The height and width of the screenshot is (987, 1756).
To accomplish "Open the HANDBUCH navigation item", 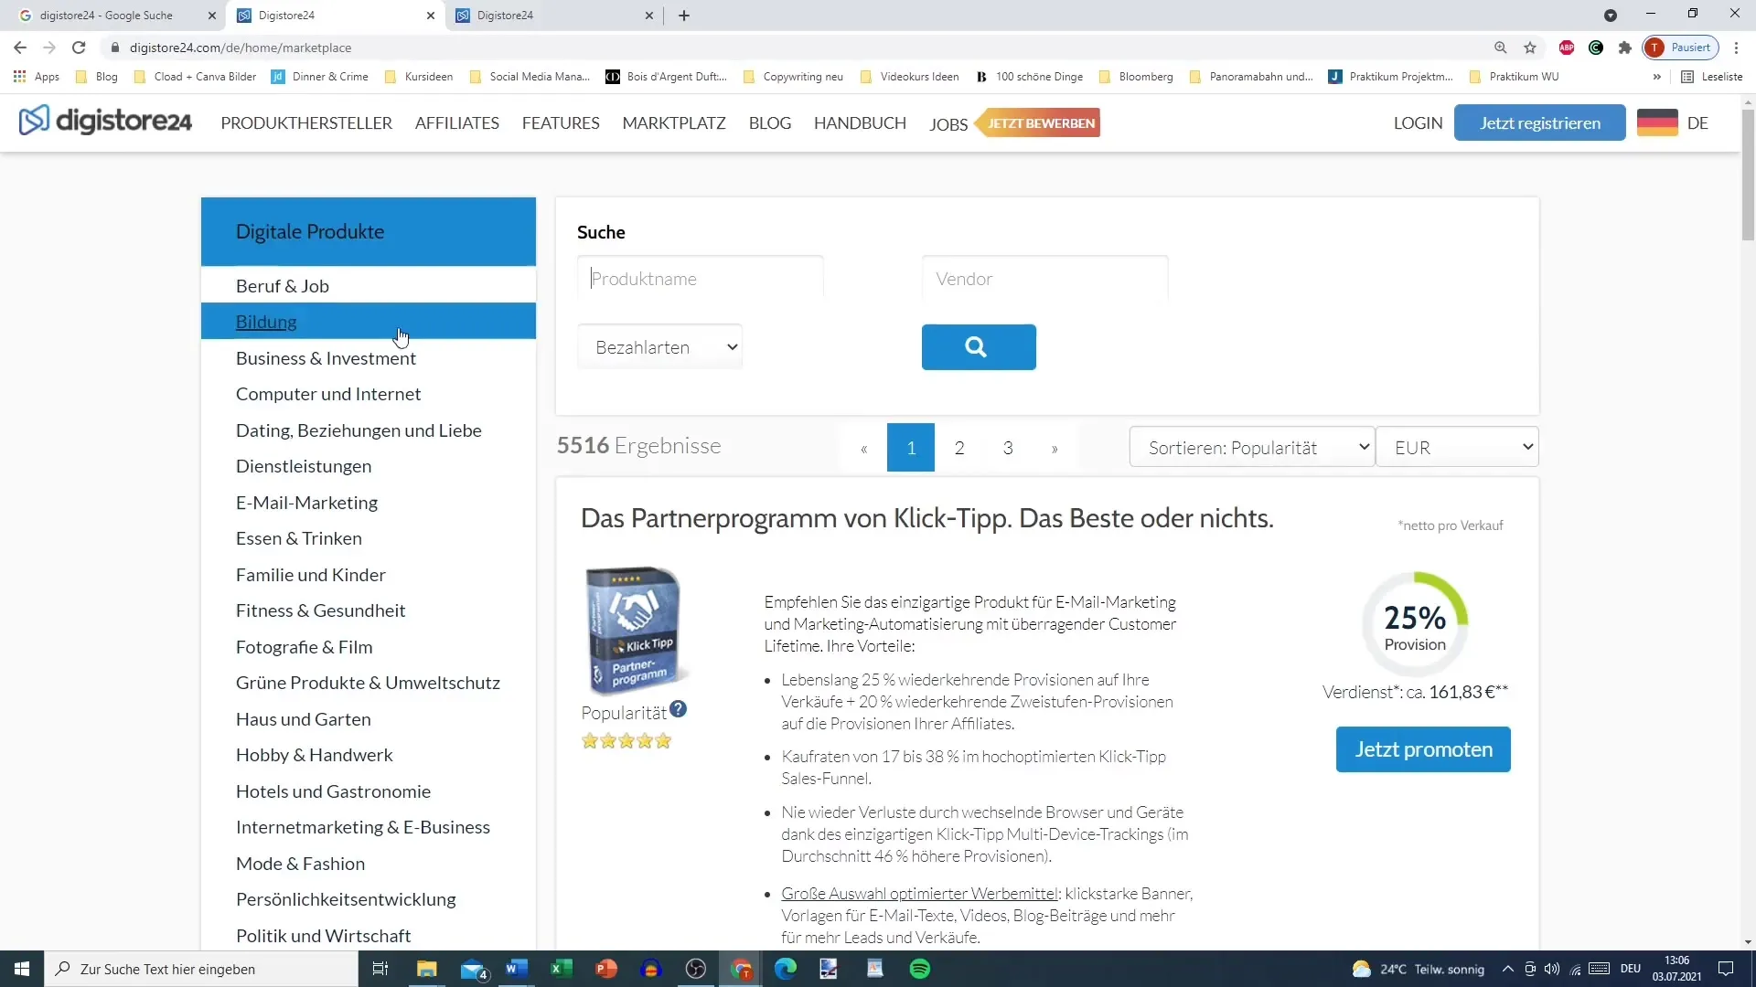I will (x=860, y=122).
